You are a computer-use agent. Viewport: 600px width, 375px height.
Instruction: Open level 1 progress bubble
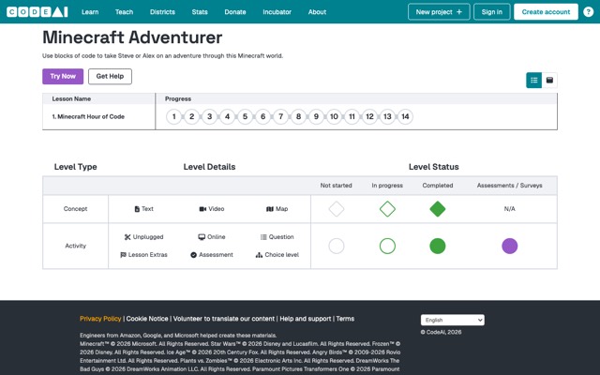[173, 116]
